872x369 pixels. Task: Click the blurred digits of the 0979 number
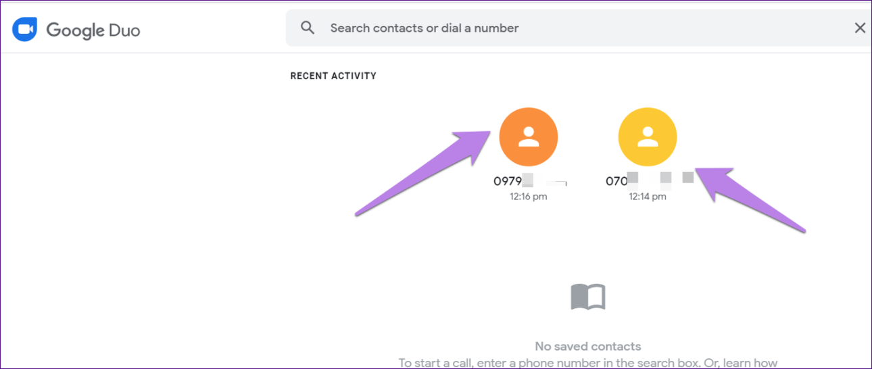pos(546,181)
